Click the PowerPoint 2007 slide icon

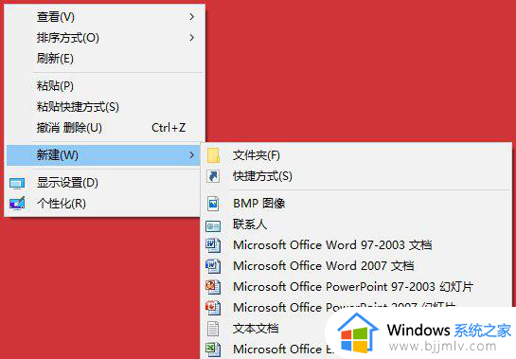(x=213, y=308)
